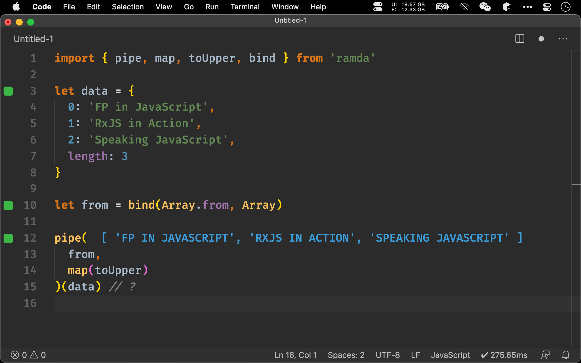Click the toUpper import on line 1
The width and height of the screenshot is (581, 363).
click(212, 58)
